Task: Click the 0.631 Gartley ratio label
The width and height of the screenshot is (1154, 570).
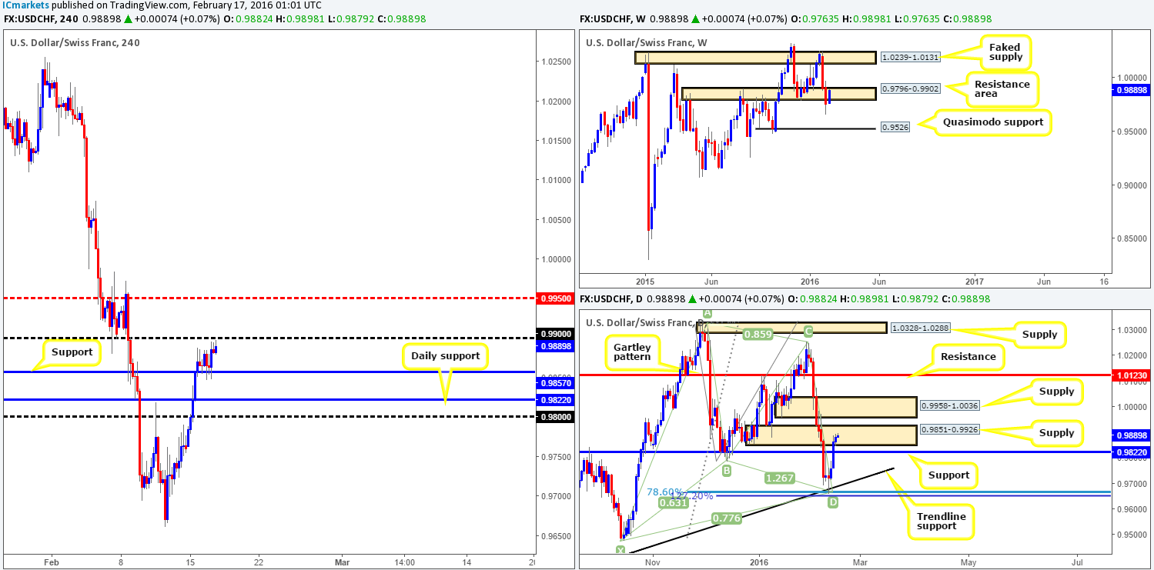Action: click(x=674, y=503)
